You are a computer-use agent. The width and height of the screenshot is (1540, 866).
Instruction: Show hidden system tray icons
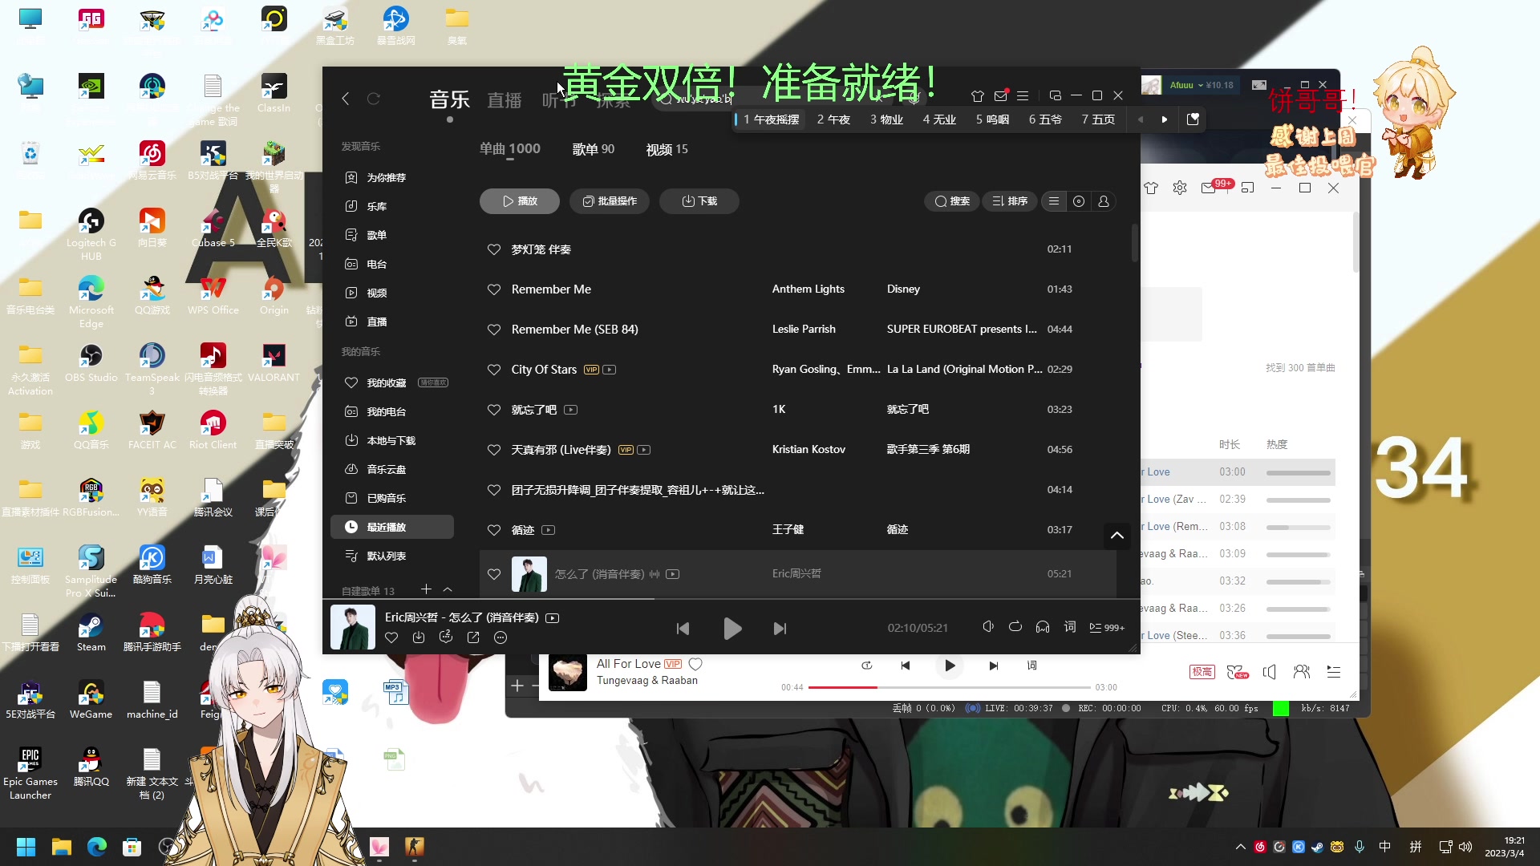tap(1240, 847)
